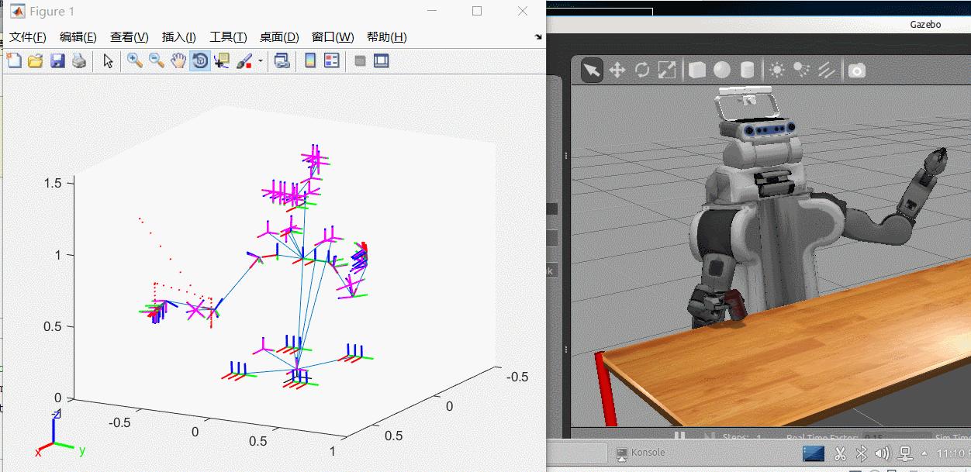Insert a colorbar into the figure
The height and width of the screenshot is (472, 971).
click(x=309, y=60)
